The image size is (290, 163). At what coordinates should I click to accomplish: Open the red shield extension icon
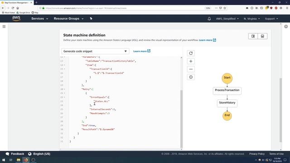tap(271, 8)
